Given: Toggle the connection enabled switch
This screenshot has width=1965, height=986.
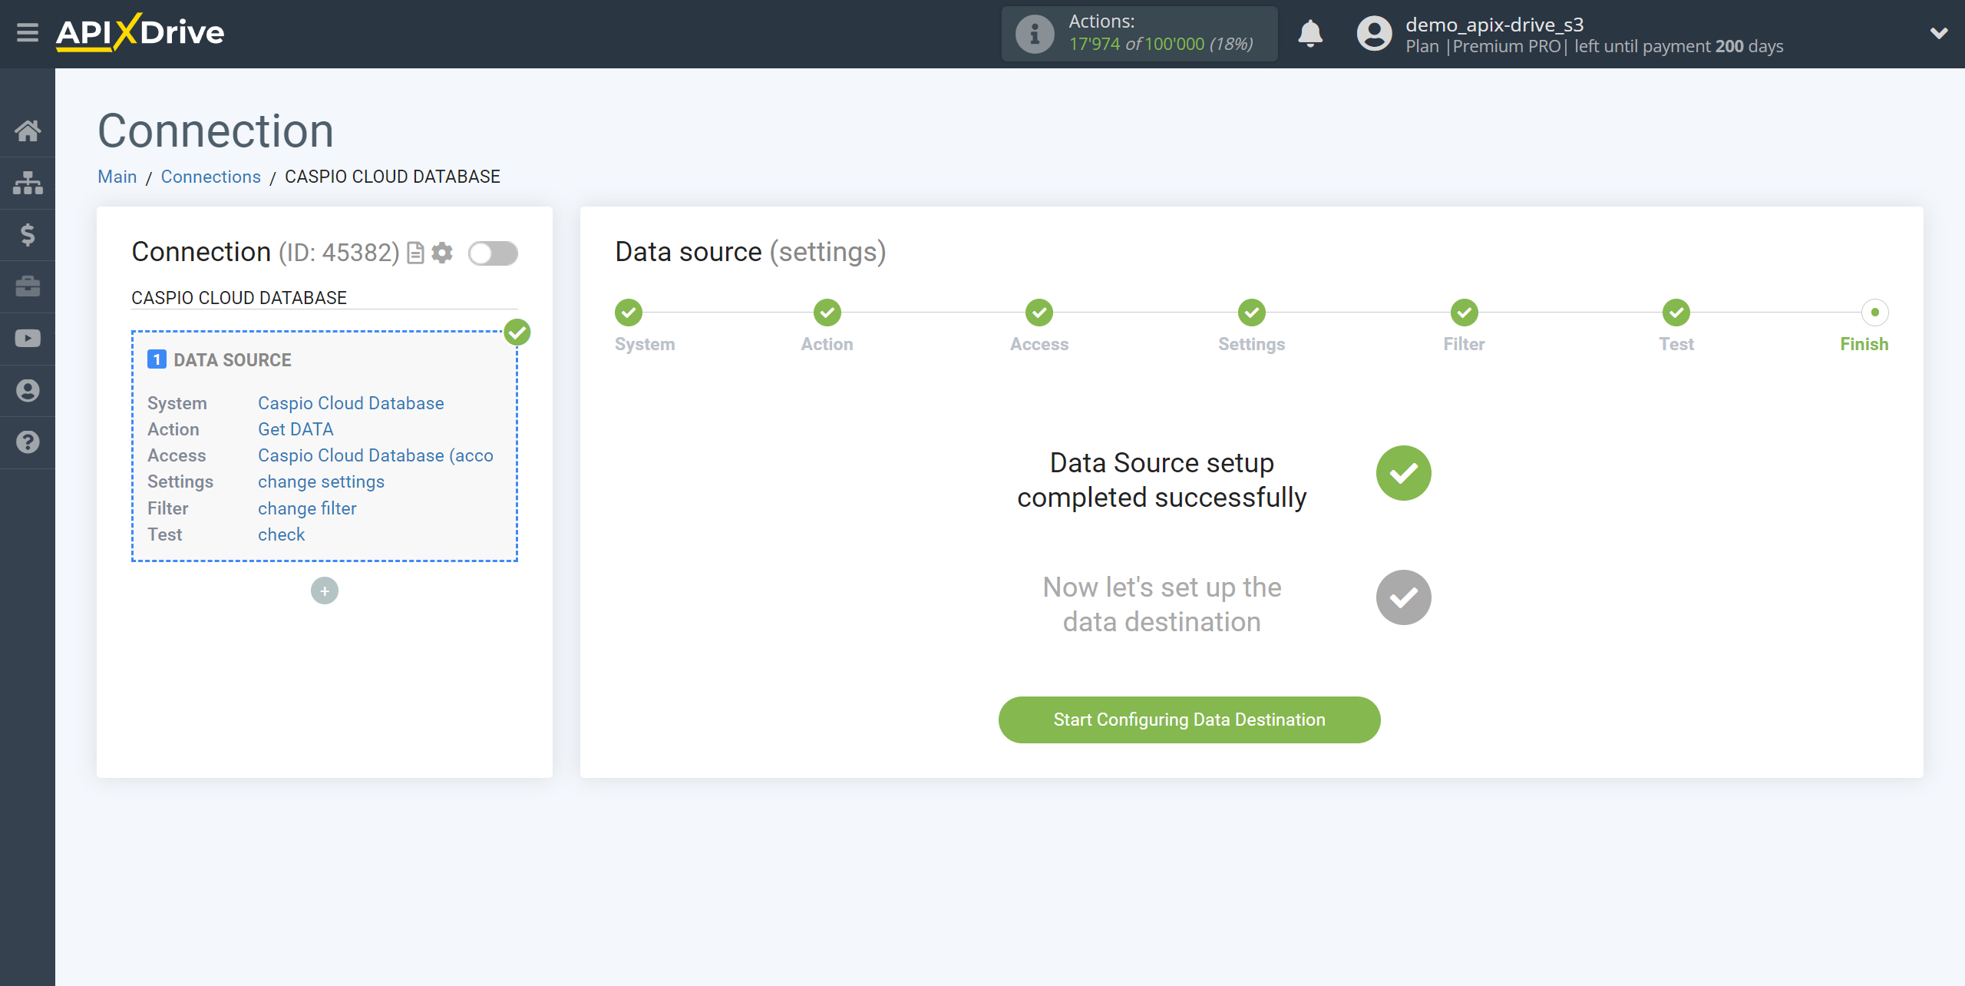Looking at the screenshot, I should 494,253.
